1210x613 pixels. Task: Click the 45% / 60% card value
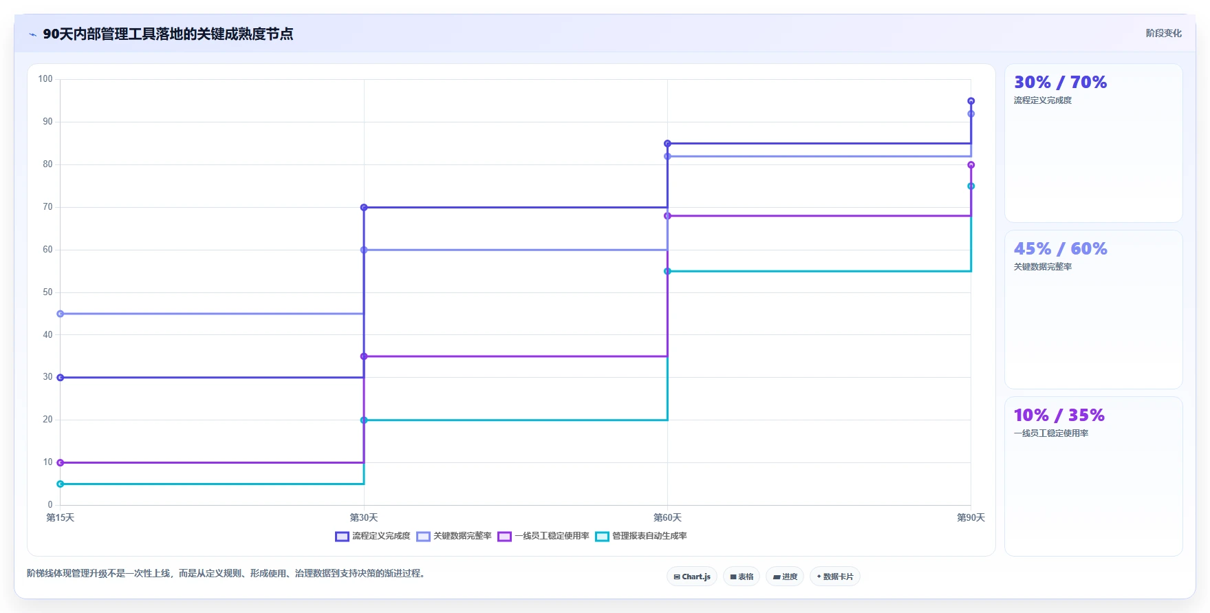(1060, 249)
